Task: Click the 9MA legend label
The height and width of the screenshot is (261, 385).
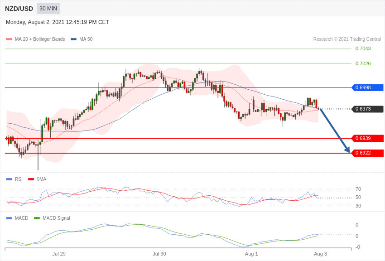Action: click(42, 179)
